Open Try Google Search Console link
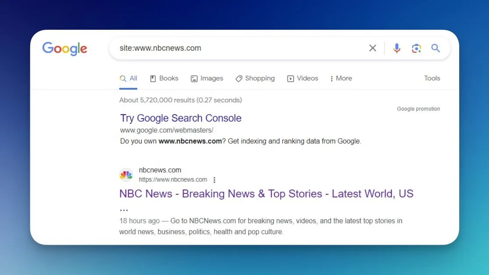The image size is (489, 275). (181, 118)
